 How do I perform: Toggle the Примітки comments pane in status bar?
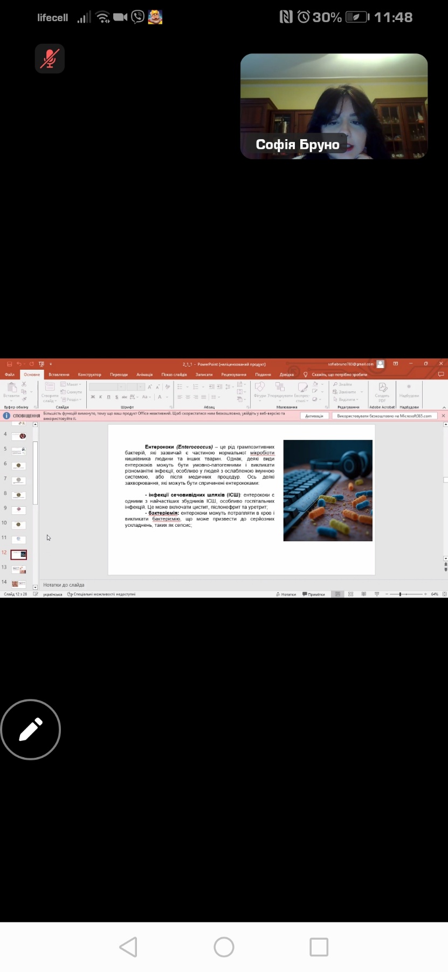(314, 594)
